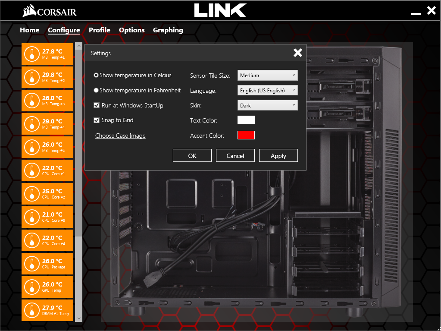The height and width of the screenshot is (331, 441).
Task: Select the thermometer icon on CPU Core #1 tile
Action: tap(31, 170)
